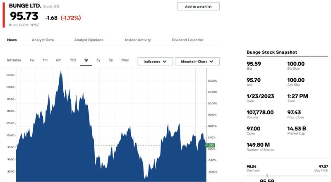Screen dimensions: 331x182
Task: Click the 1:27 PM Time value
Action: click(x=297, y=96)
